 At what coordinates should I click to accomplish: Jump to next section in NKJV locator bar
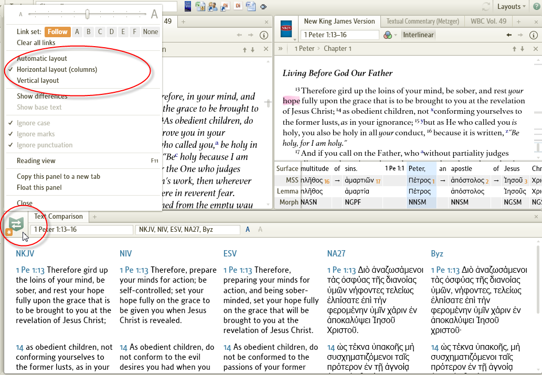522,49
